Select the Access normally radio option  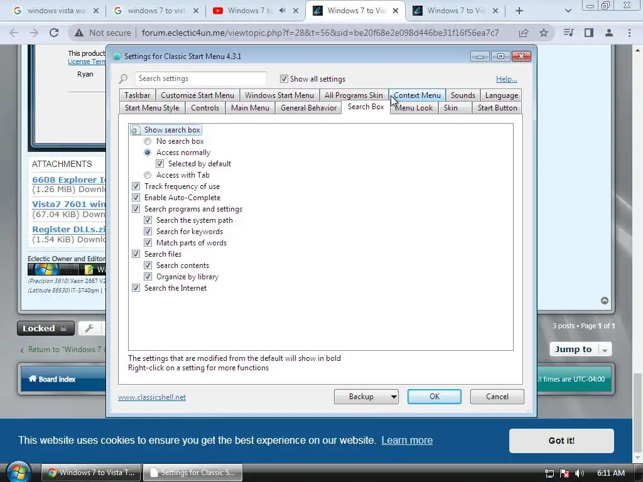click(x=148, y=153)
